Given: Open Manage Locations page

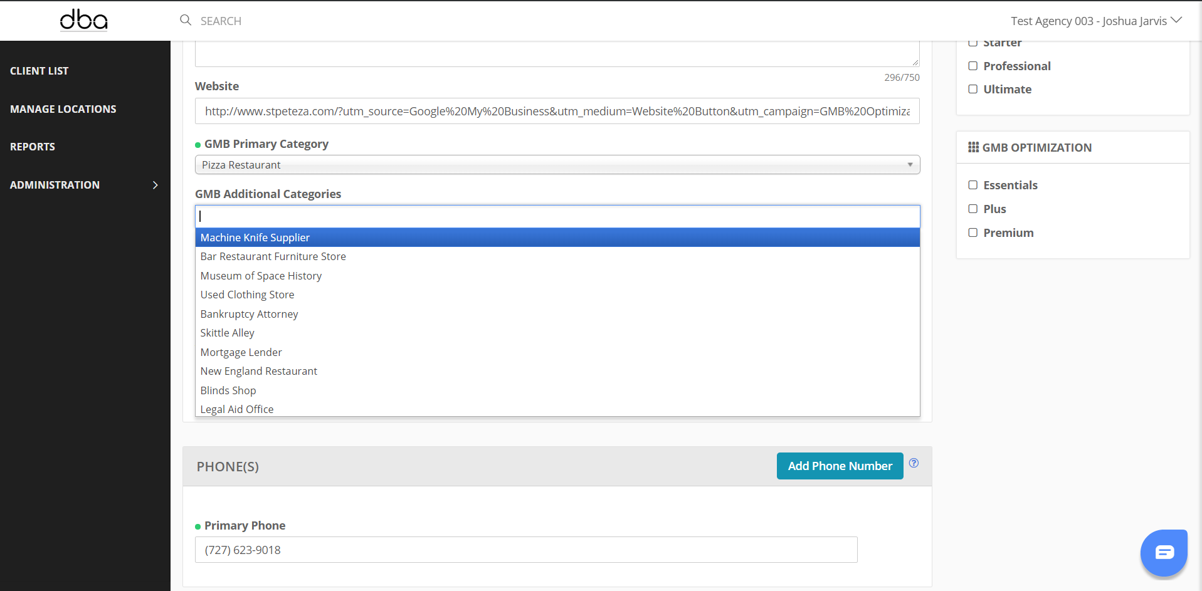Looking at the screenshot, I should (x=63, y=109).
